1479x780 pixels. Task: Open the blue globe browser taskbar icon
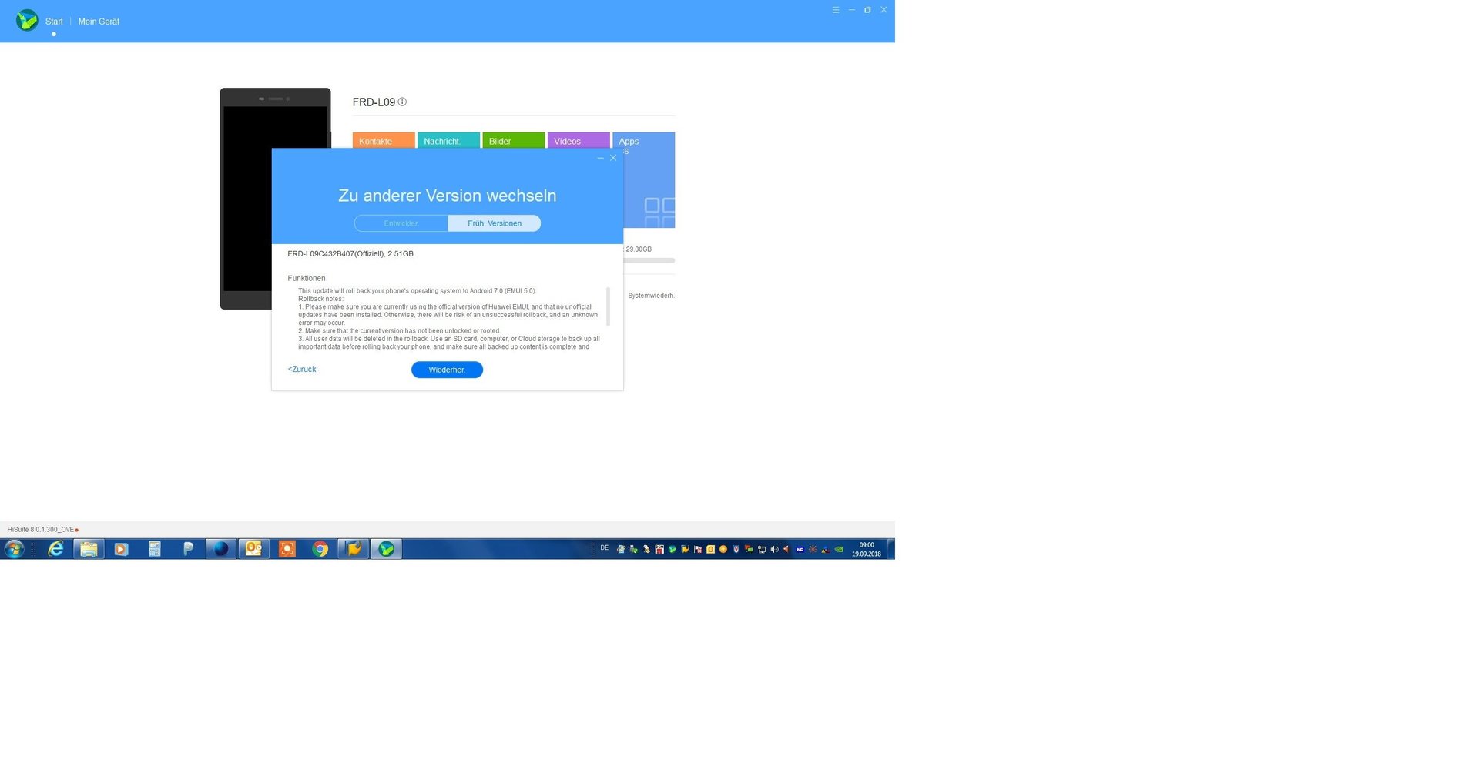[x=221, y=549]
